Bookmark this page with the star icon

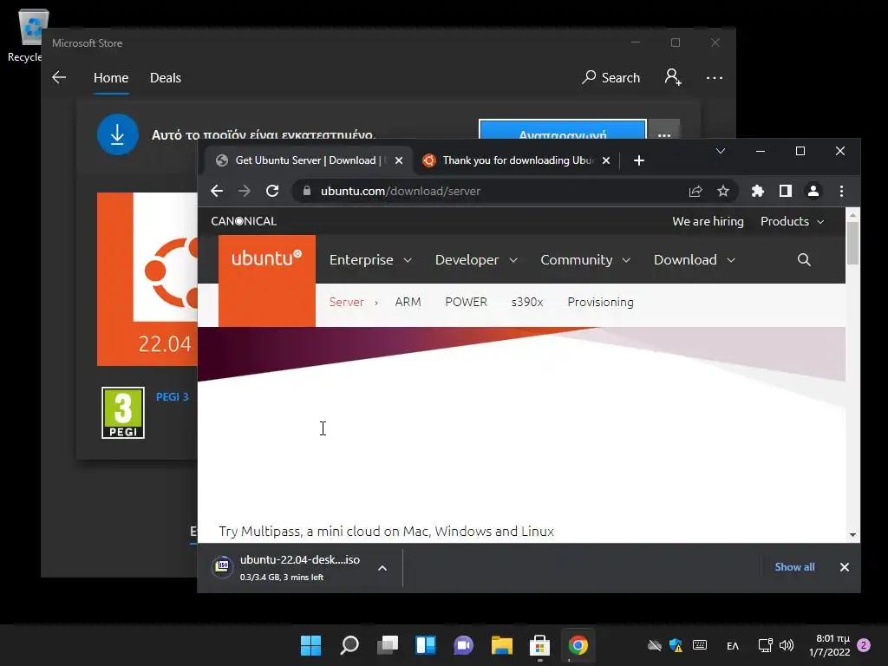pos(723,192)
